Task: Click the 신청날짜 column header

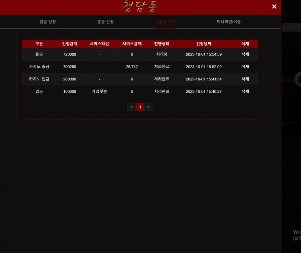Action: pyautogui.click(x=204, y=44)
